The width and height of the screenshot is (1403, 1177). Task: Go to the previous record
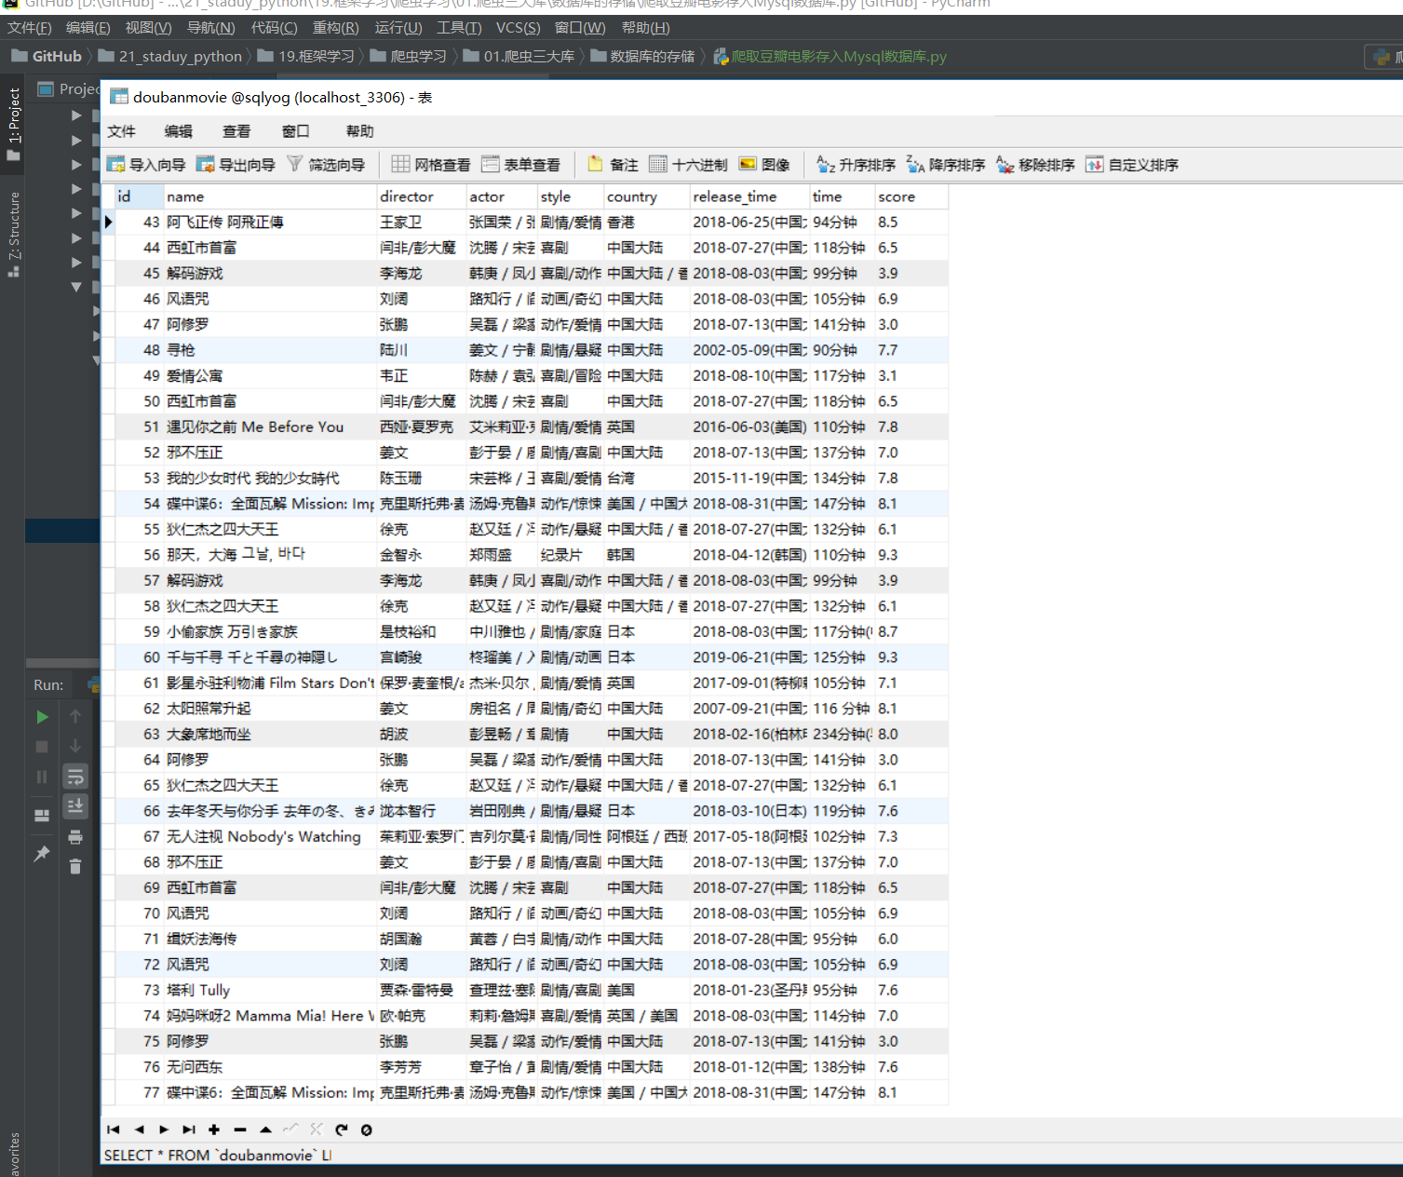tap(139, 1130)
